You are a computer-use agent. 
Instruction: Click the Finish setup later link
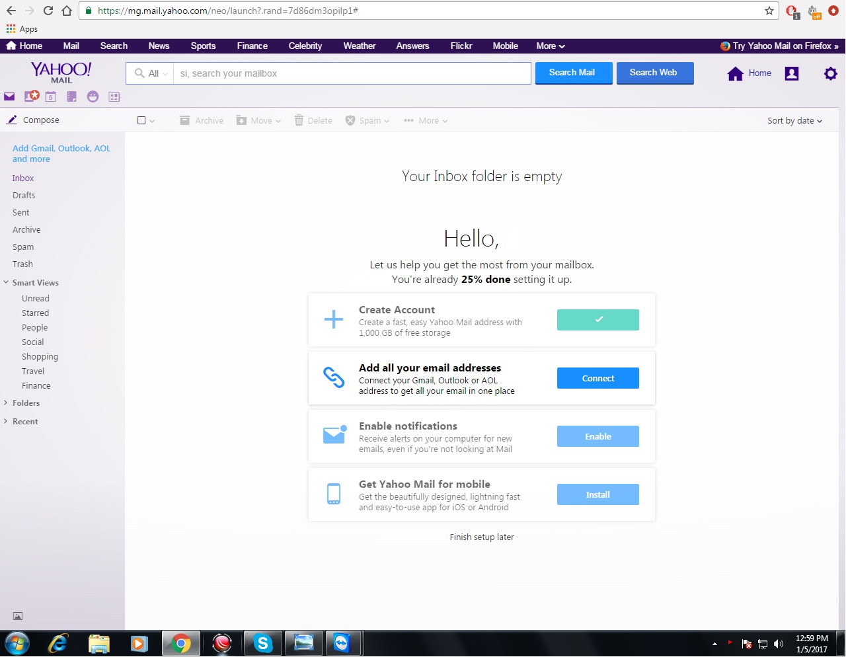point(482,537)
